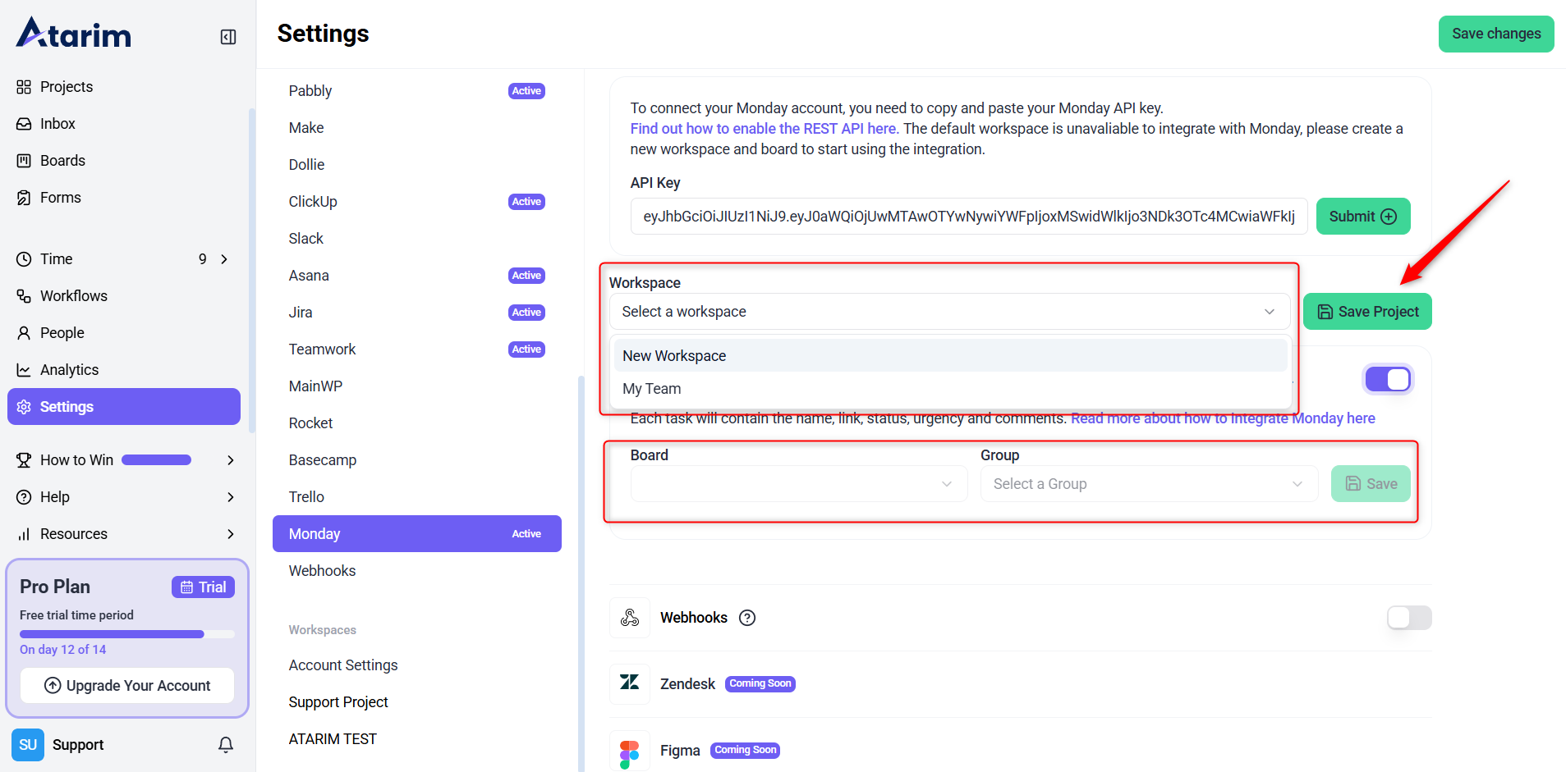Click the free trial progress bar
This screenshot has width=1566, height=772.
(126, 634)
